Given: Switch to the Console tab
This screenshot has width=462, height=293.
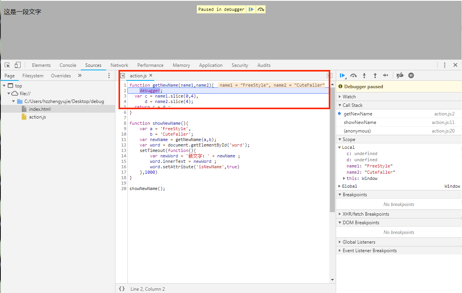Looking at the screenshot, I should tap(68, 65).
